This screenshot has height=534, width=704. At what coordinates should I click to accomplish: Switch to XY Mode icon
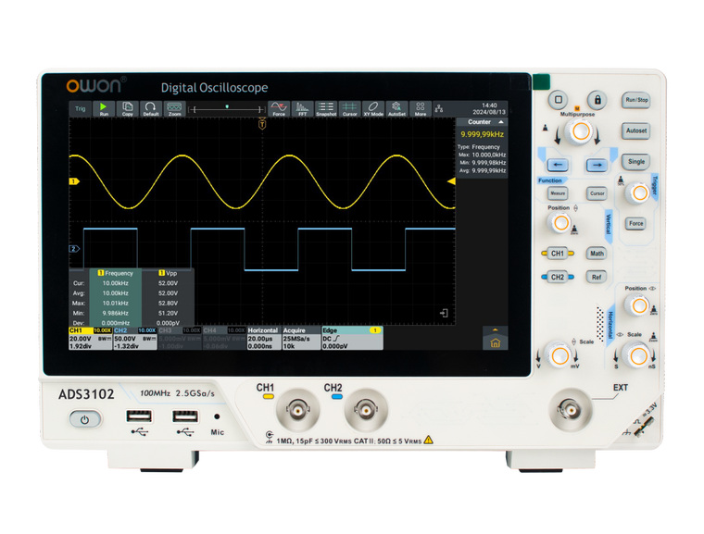click(373, 108)
